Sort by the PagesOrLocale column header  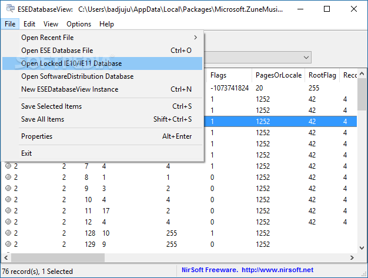click(279, 75)
